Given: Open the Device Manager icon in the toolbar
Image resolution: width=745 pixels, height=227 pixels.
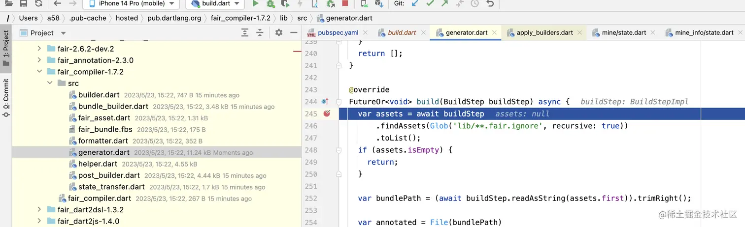Looking at the screenshot, I should click(x=364, y=3).
